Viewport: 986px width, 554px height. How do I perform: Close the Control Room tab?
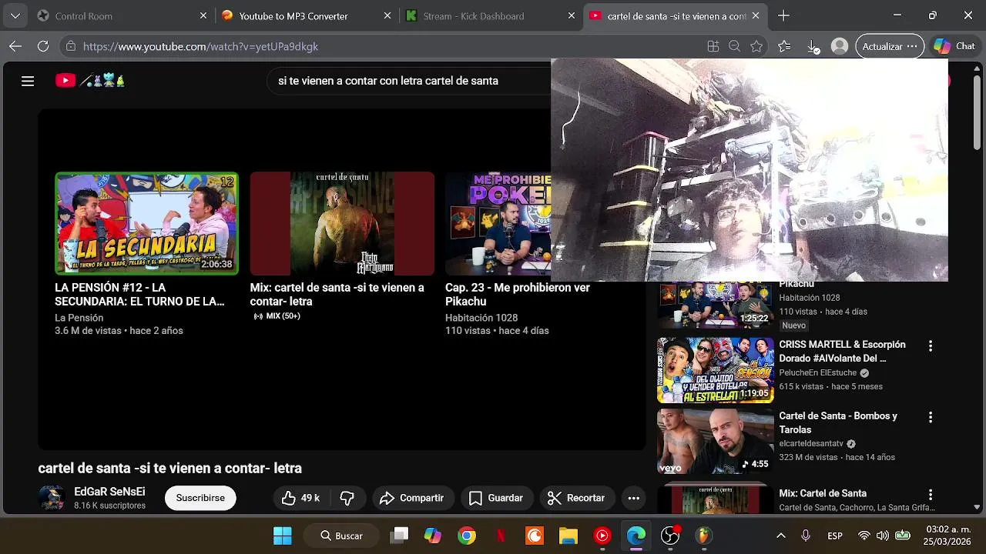[203, 15]
